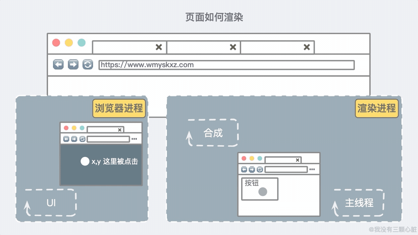
Task: Click the 合成 dashed thread box
Action: click(212, 133)
